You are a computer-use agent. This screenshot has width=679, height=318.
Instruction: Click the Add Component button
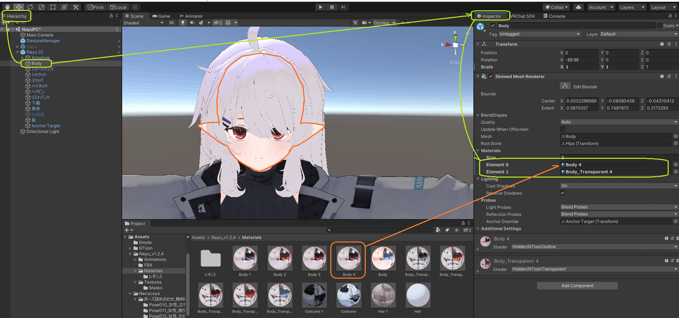pyautogui.click(x=577, y=286)
